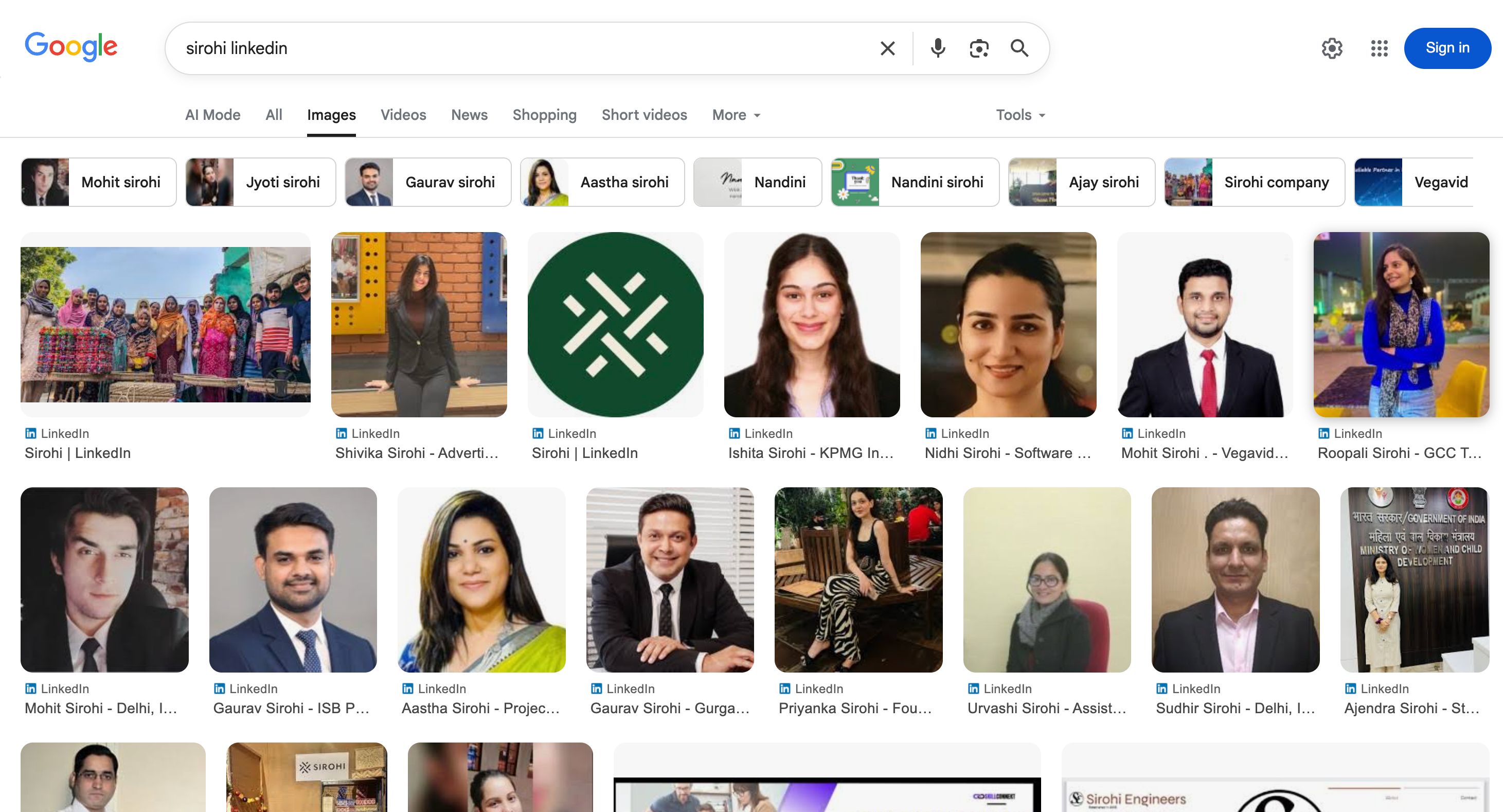1503x812 pixels.
Task: Go to Google homepage via logo
Action: (x=71, y=47)
